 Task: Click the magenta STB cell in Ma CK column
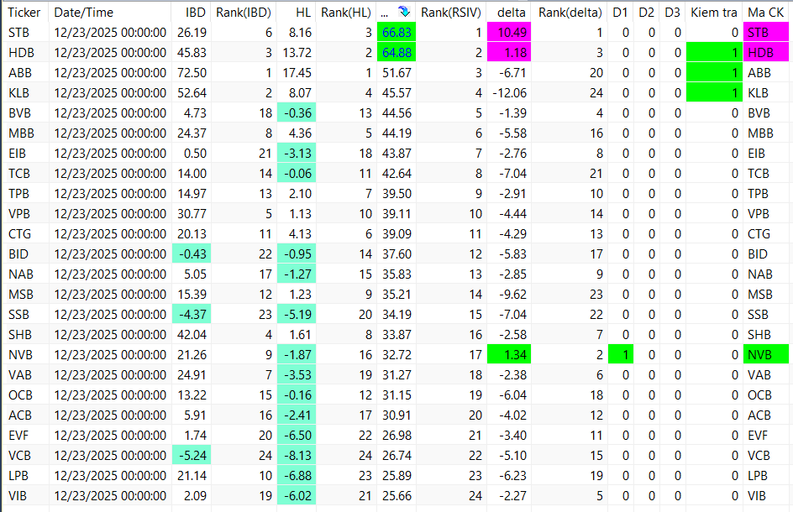(765, 33)
